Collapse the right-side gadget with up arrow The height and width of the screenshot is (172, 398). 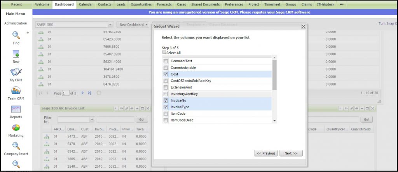362,109
